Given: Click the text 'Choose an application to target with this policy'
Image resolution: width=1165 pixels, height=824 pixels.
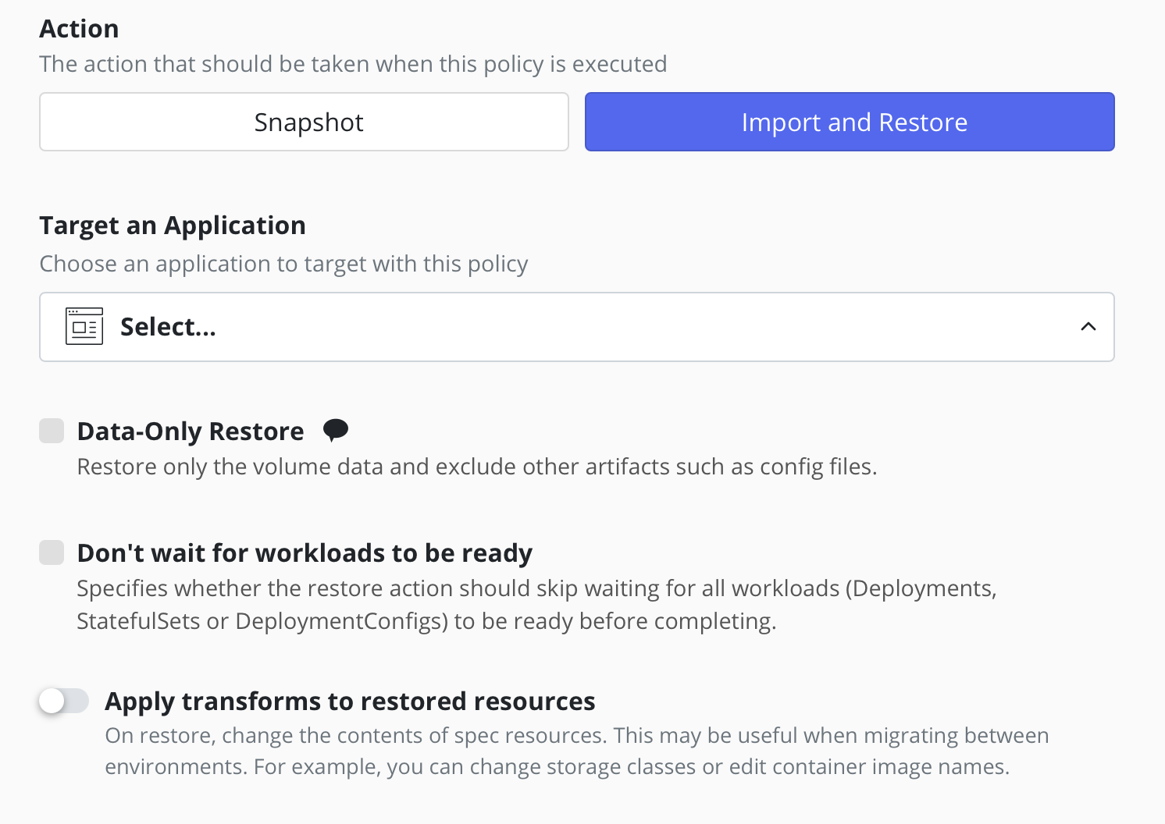Looking at the screenshot, I should pos(284,264).
